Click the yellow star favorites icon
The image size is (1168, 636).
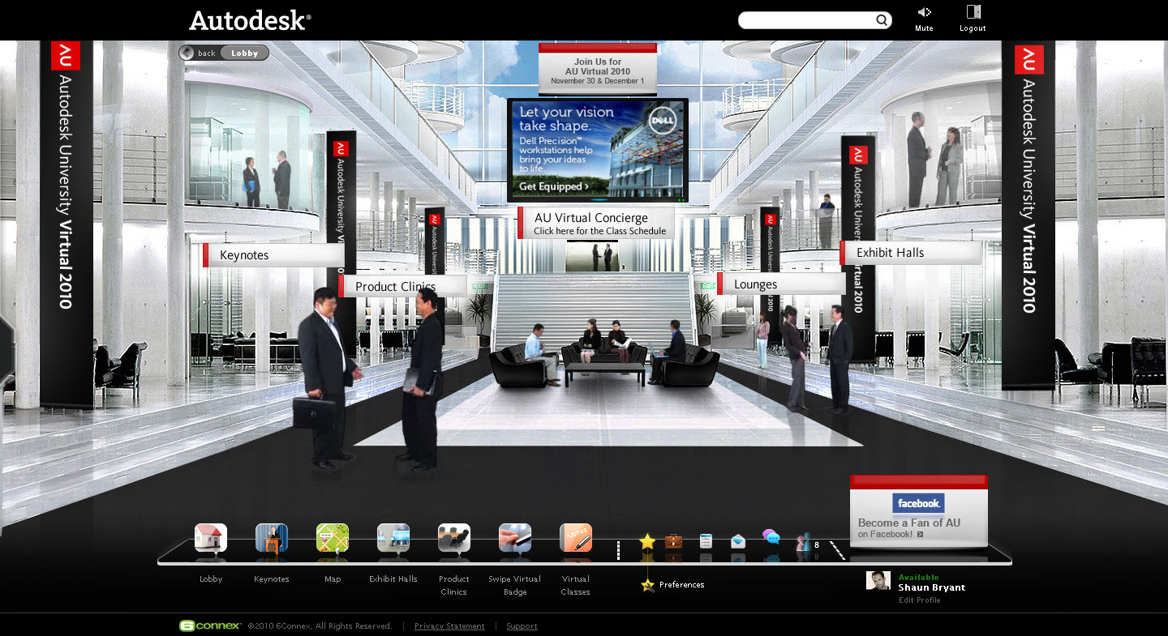click(647, 541)
